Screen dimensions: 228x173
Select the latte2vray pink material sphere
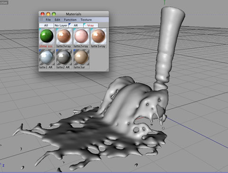[81, 36]
